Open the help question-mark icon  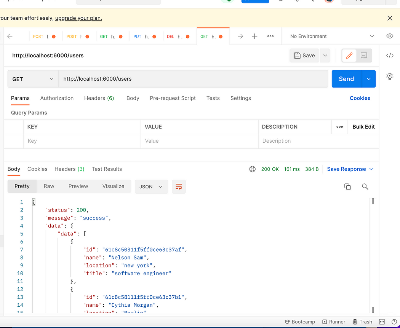pos(394,322)
